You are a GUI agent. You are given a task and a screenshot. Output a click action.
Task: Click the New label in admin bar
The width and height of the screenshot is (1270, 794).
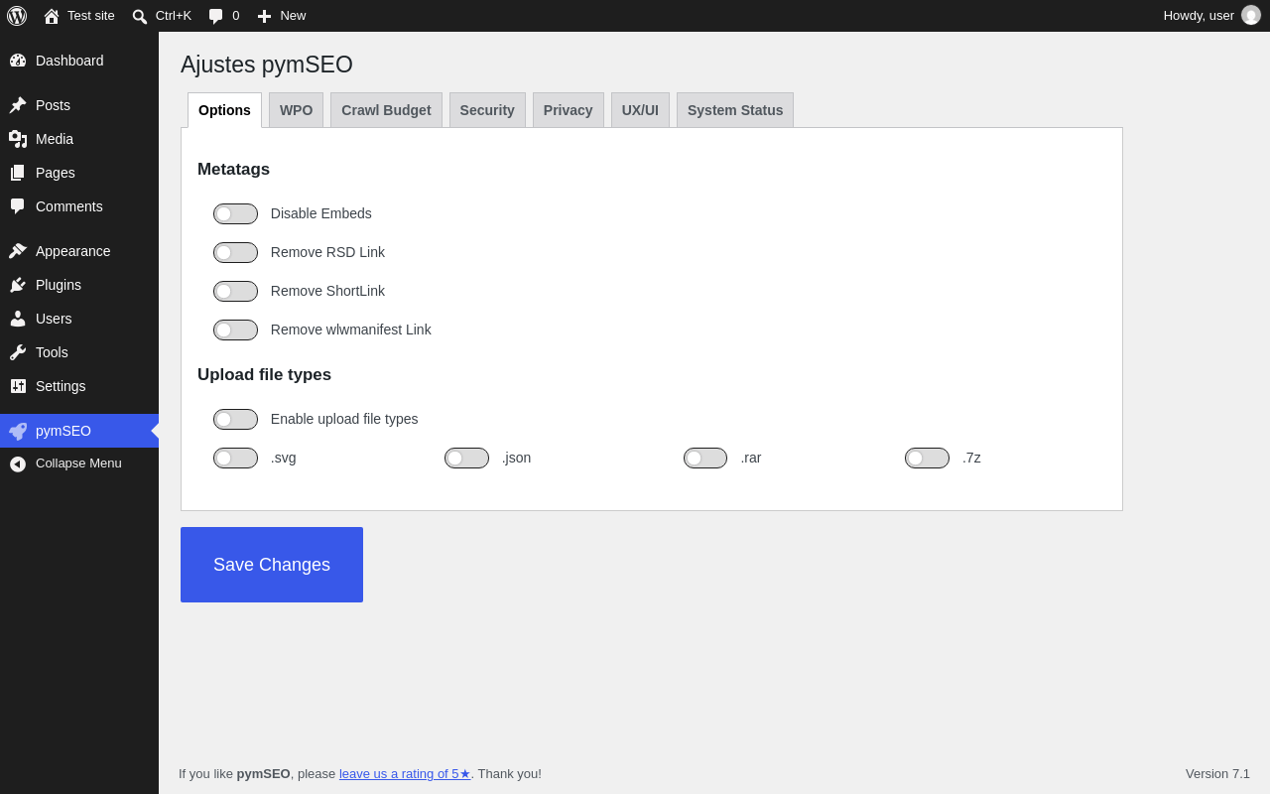pyautogui.click(x=293, y=16)
